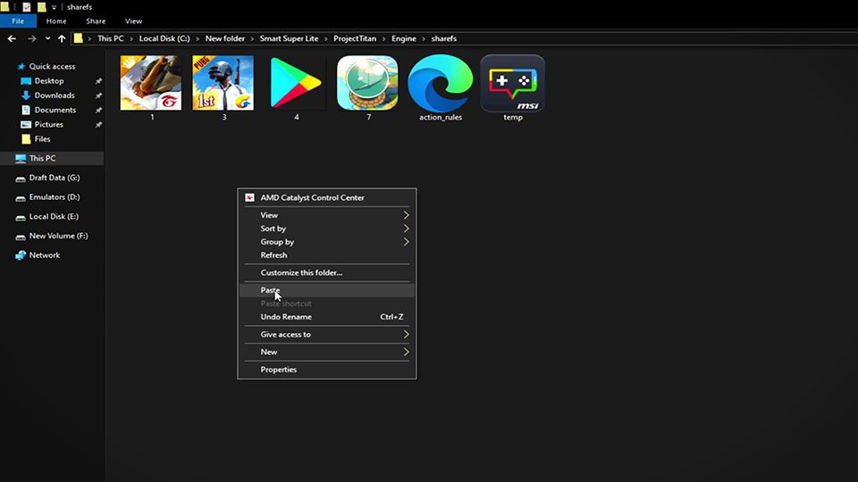Open Downloads in Quick access

[x=55, y=96]
